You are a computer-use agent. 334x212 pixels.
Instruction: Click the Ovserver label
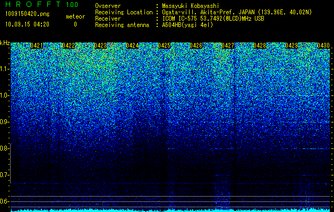(108, 6)
